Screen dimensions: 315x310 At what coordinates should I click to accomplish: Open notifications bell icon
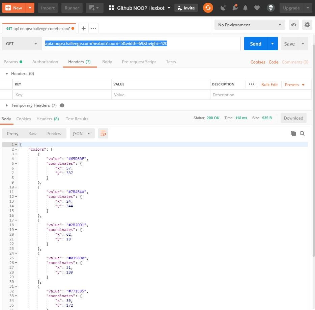pos(246,8)
